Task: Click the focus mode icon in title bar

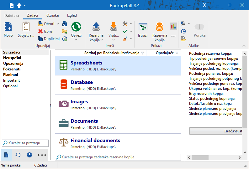Action: 205,5
